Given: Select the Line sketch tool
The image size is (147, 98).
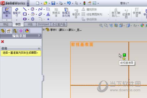Looking at the screenshot, I should click(25, 9).
